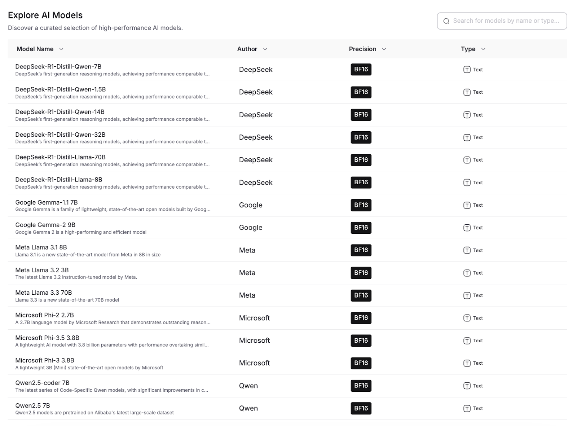Click DeepSeek author in Llama-8B row
The image size is (577, 426).
pyautogui.click(x=256, y=183)
